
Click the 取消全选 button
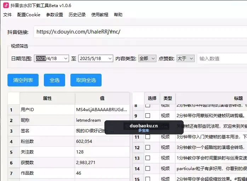(x=86, y=80)
